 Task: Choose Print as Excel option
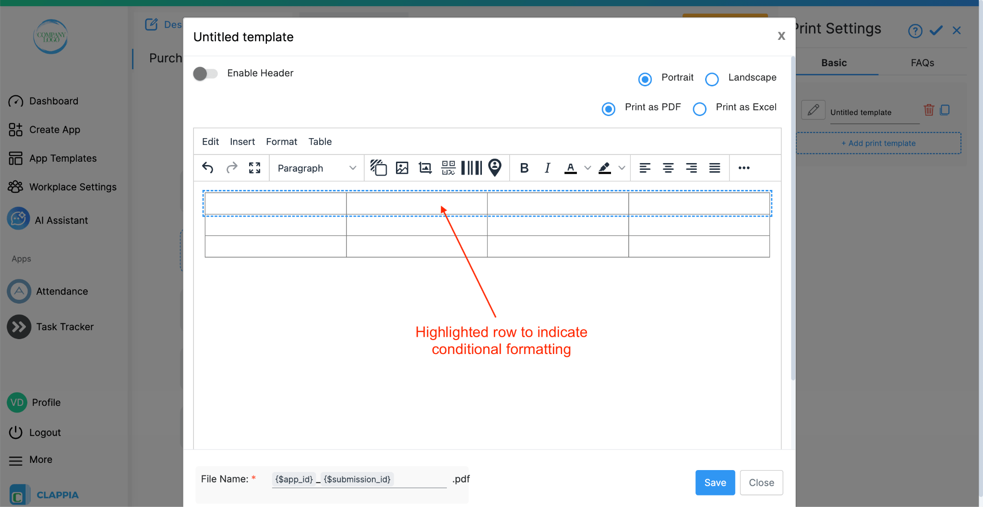[x=699, y=109]
